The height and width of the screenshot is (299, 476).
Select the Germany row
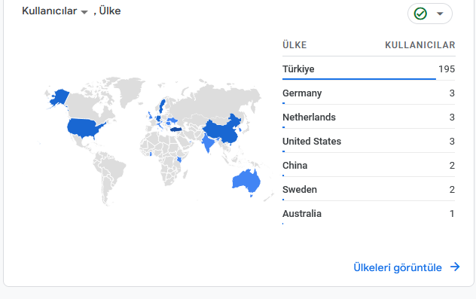click(x=369, y=93)
